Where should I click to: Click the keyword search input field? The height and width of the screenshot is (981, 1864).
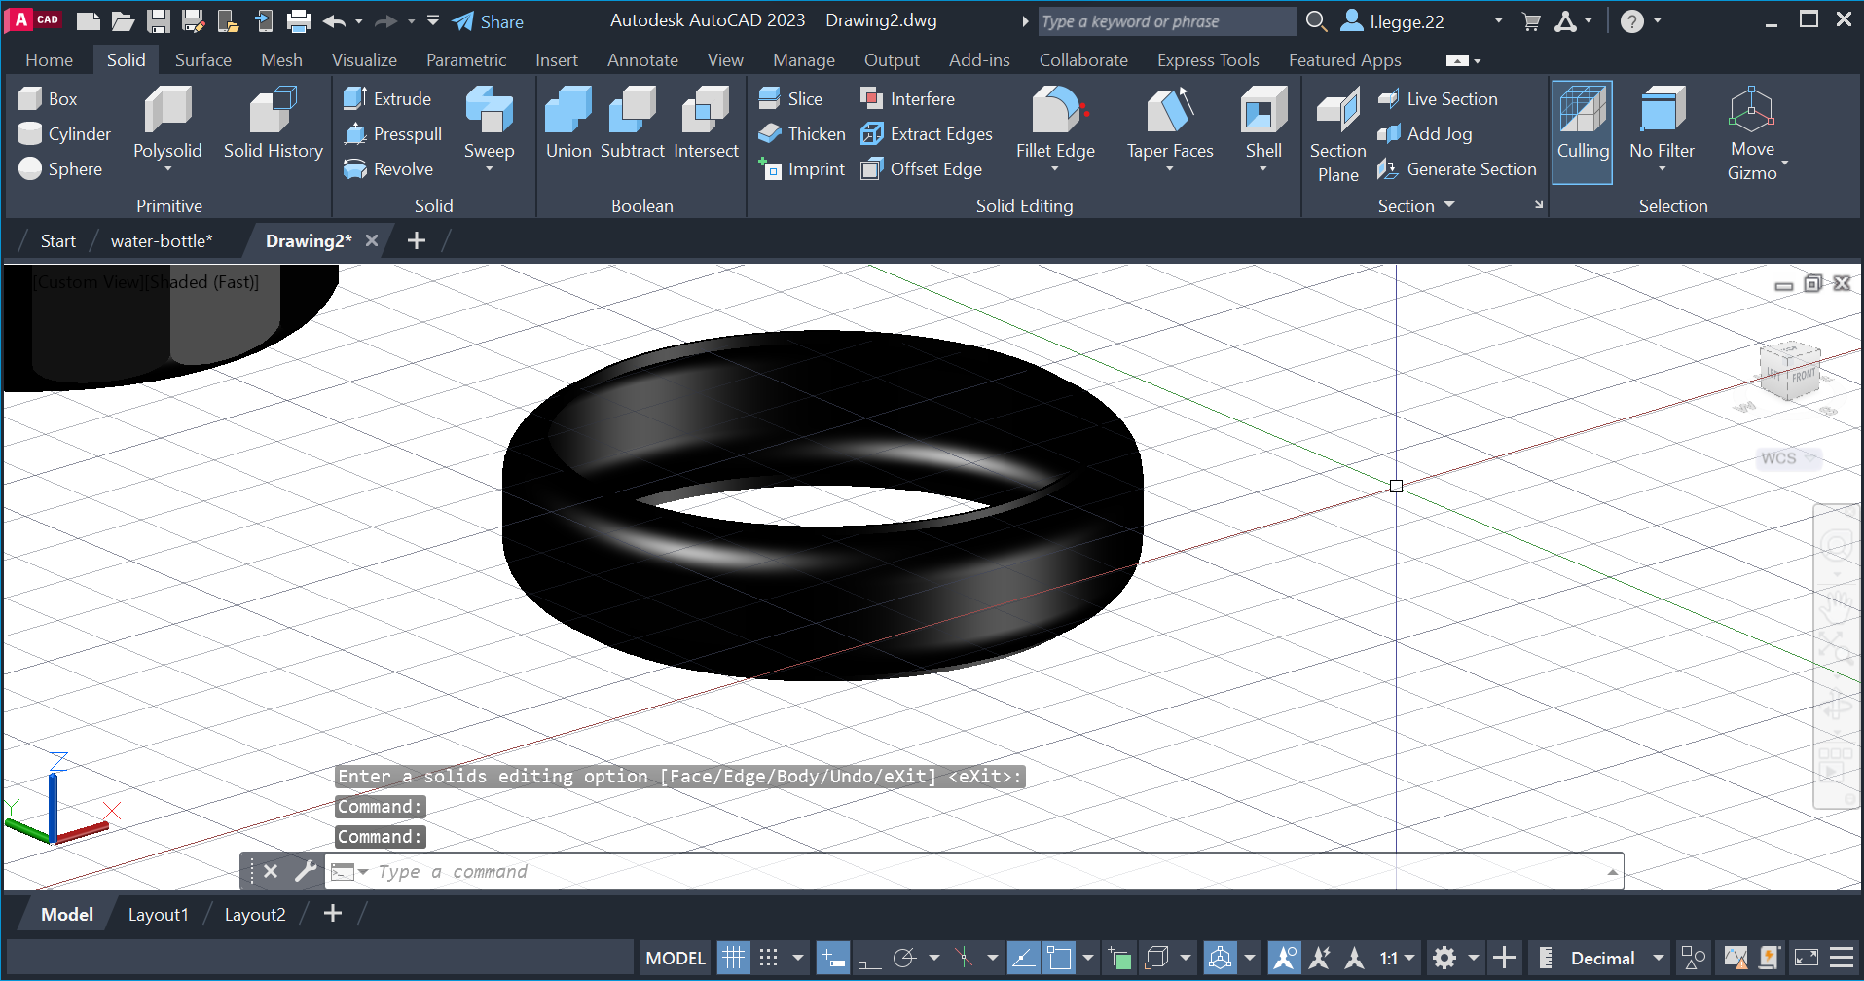[1166, 21]
